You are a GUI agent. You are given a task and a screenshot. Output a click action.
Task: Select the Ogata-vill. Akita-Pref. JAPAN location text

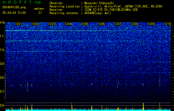click(123, 6)
